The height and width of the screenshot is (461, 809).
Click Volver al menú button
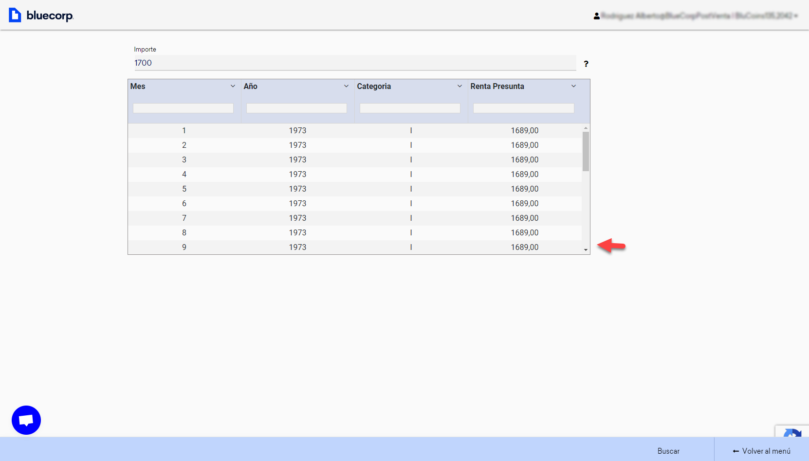click(x=761, y=451)
